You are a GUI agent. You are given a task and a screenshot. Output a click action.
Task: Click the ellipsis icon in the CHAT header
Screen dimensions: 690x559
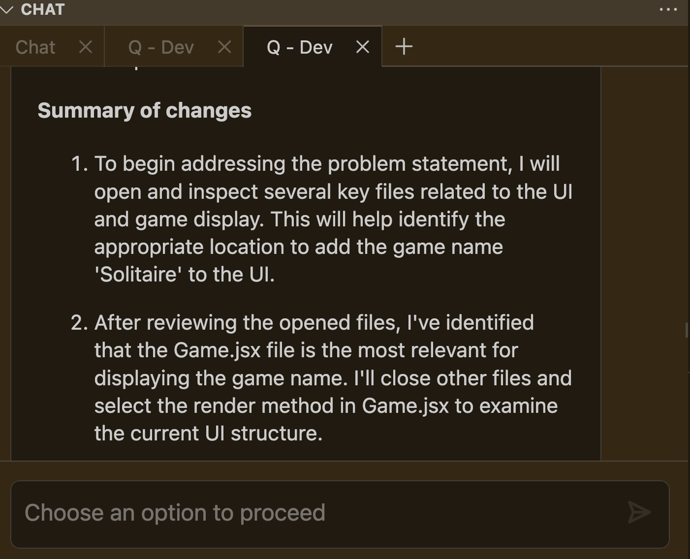[x=668, y=9]
